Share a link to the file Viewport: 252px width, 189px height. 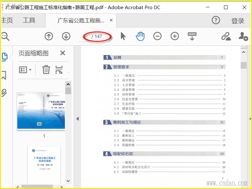click(x=226, y=36)
